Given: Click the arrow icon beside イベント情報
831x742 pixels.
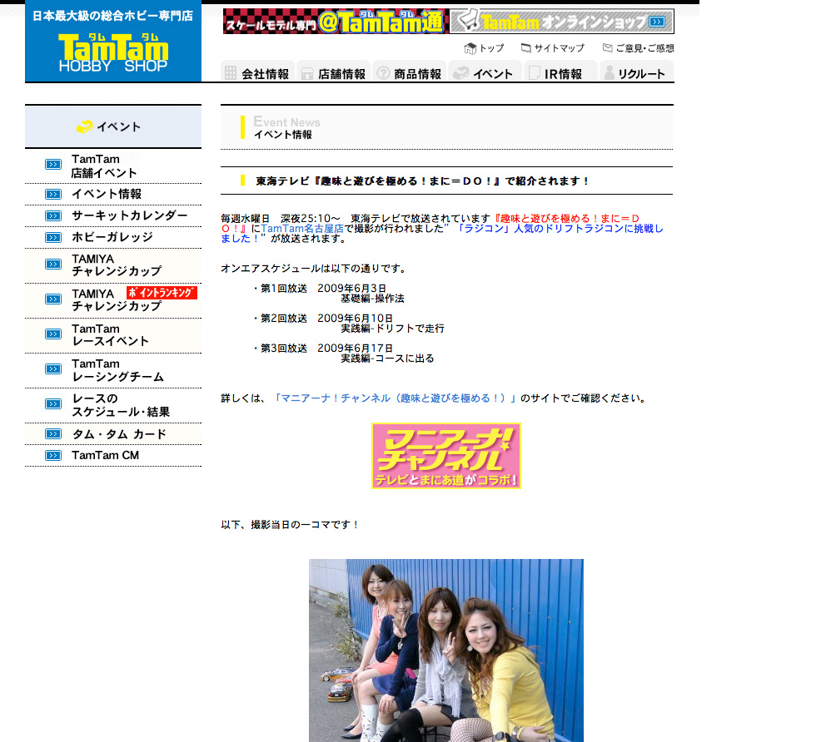Looking at the screenshot, I should click(53, 195).
